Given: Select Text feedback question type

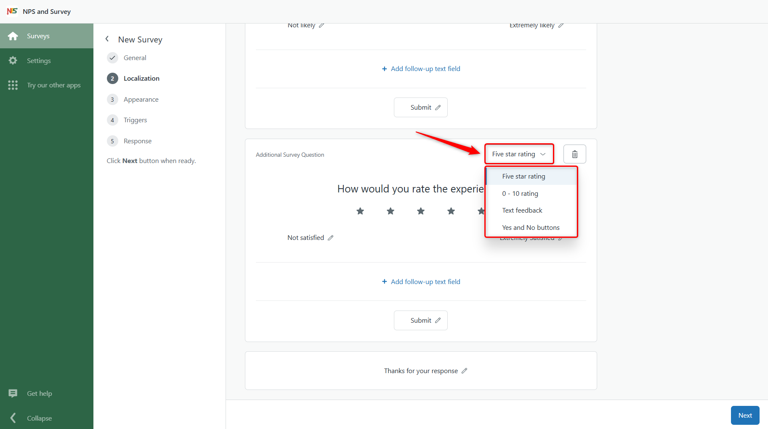Looking at the screenshot, I should click(522, 210).
